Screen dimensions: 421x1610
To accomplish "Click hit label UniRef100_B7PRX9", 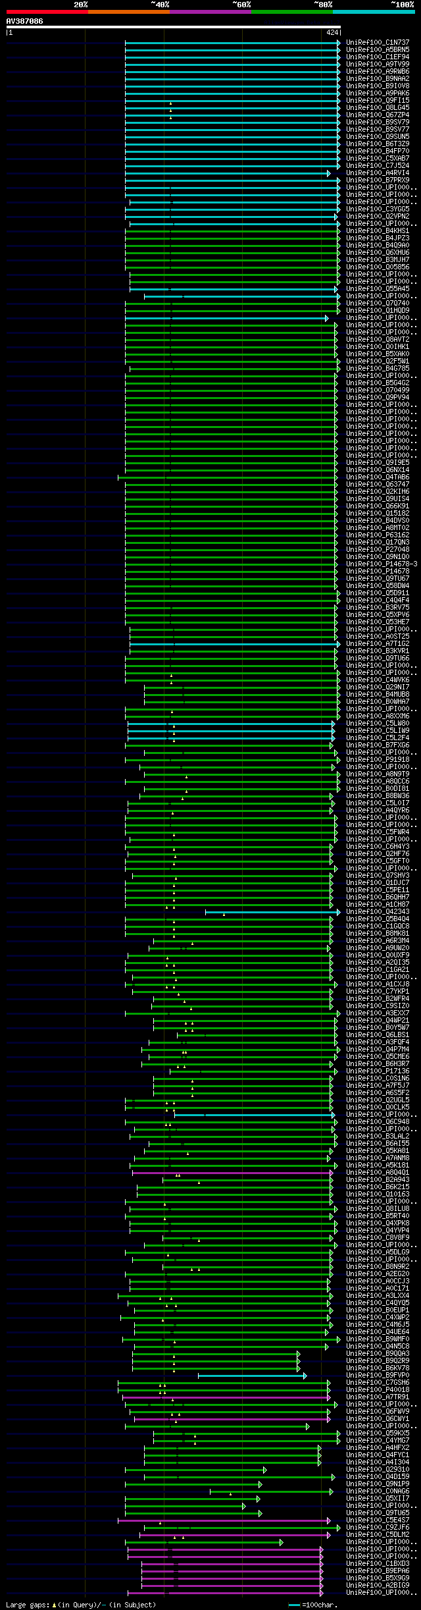I will tap(378, 180).
